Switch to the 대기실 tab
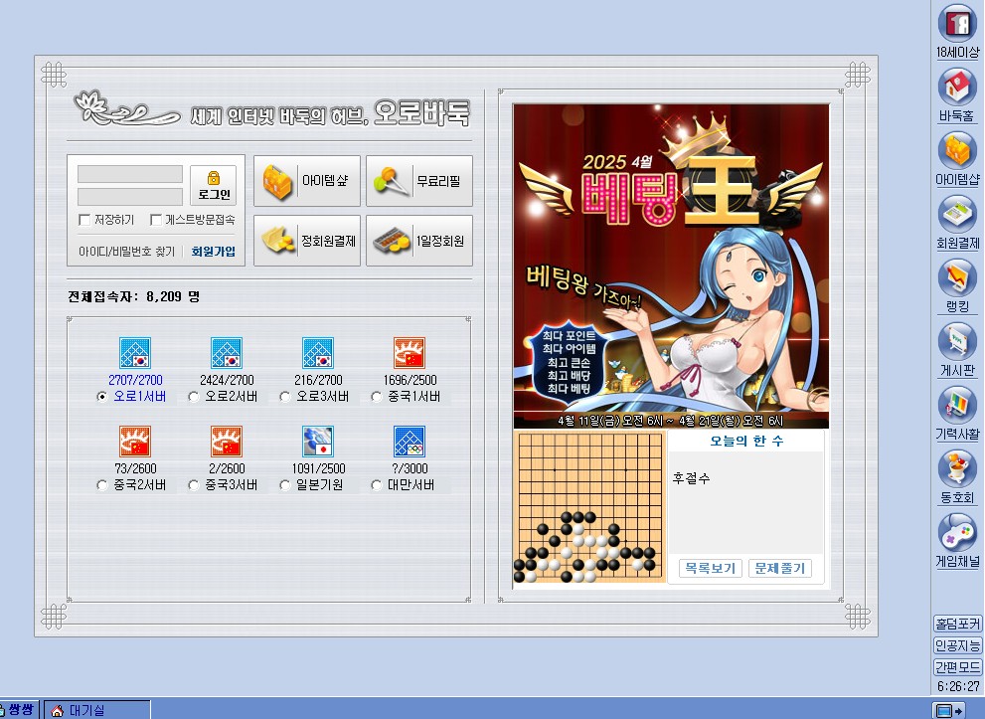Screen dimensions: 985x719 tap(96, 710)
